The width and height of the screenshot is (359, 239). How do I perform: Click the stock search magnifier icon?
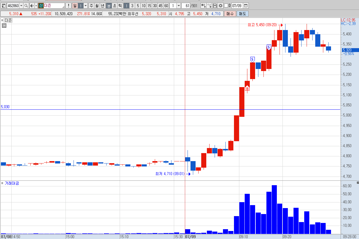click(x=26, y=6)
